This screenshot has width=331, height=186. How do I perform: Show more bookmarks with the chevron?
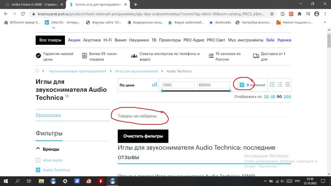[325, 22]
